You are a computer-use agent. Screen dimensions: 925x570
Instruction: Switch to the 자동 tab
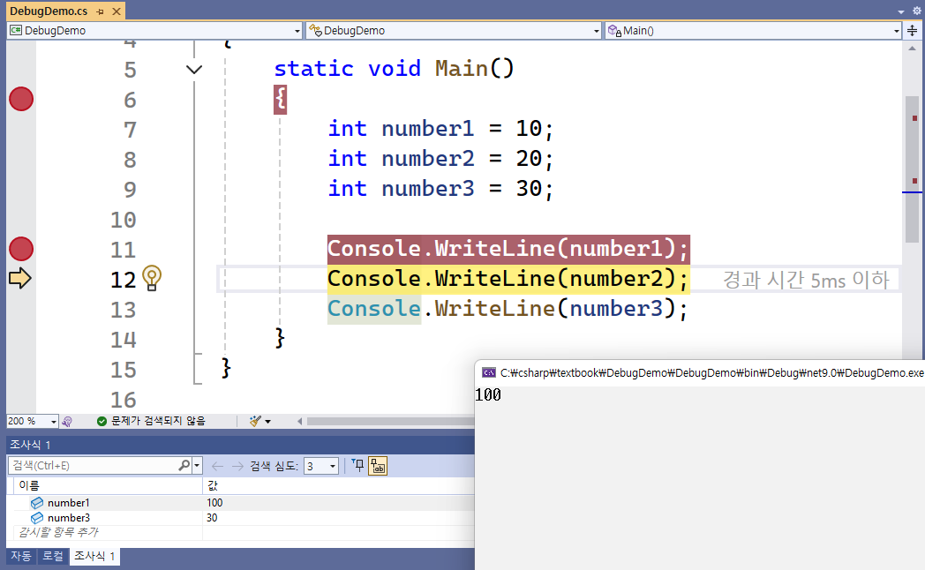point(19,556)
